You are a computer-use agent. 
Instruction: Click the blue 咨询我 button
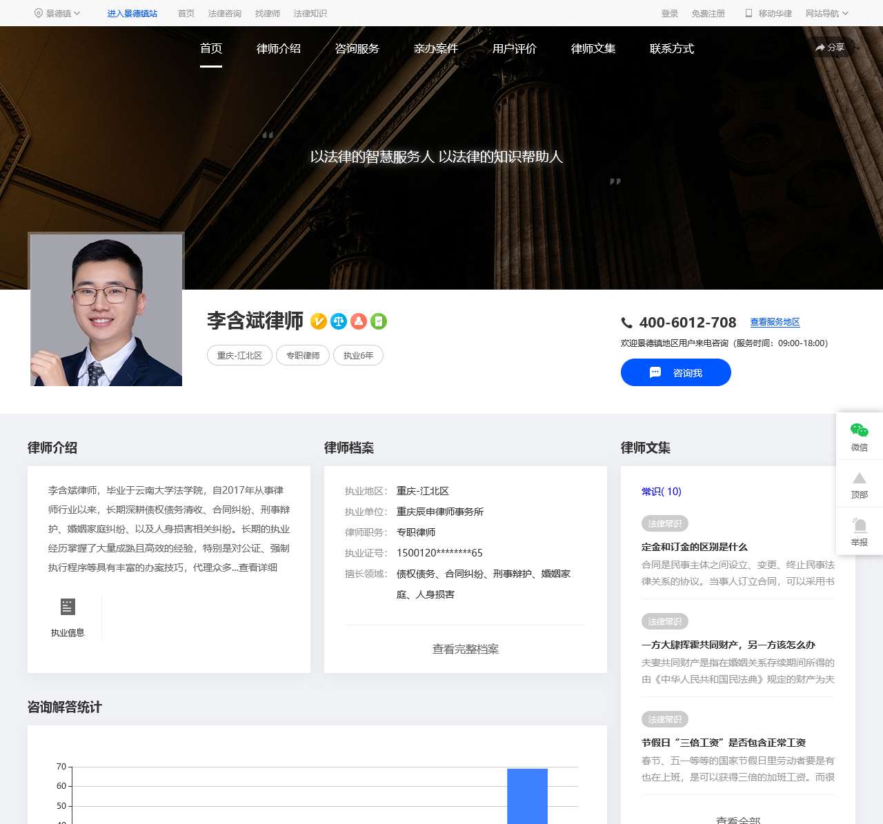[676, 372]
